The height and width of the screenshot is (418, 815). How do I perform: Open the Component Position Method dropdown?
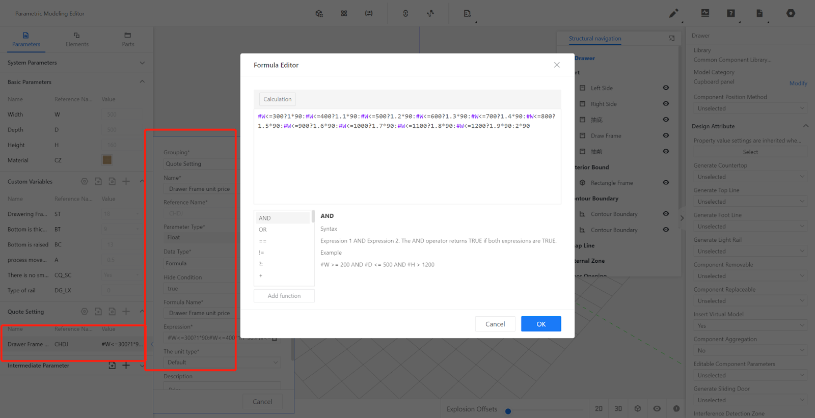[x=750, y=108]
